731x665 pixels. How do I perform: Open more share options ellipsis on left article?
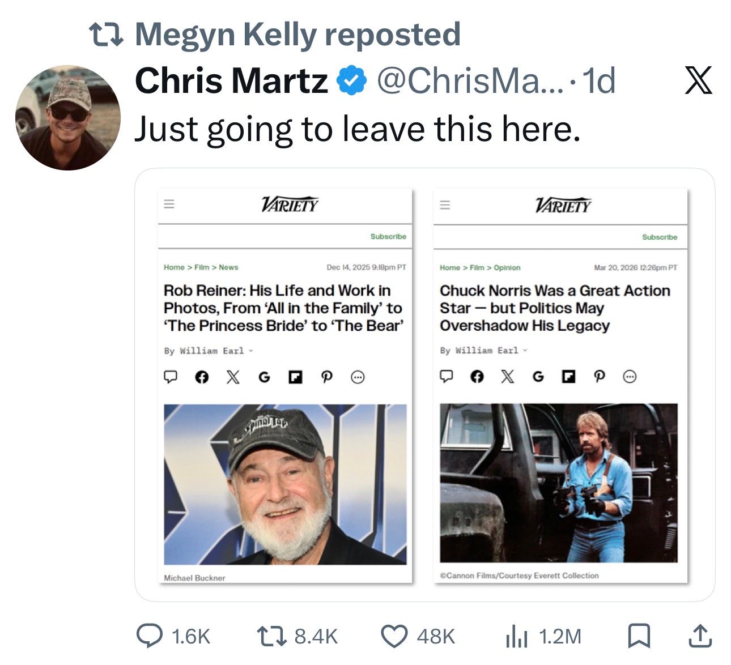point(358,377)
